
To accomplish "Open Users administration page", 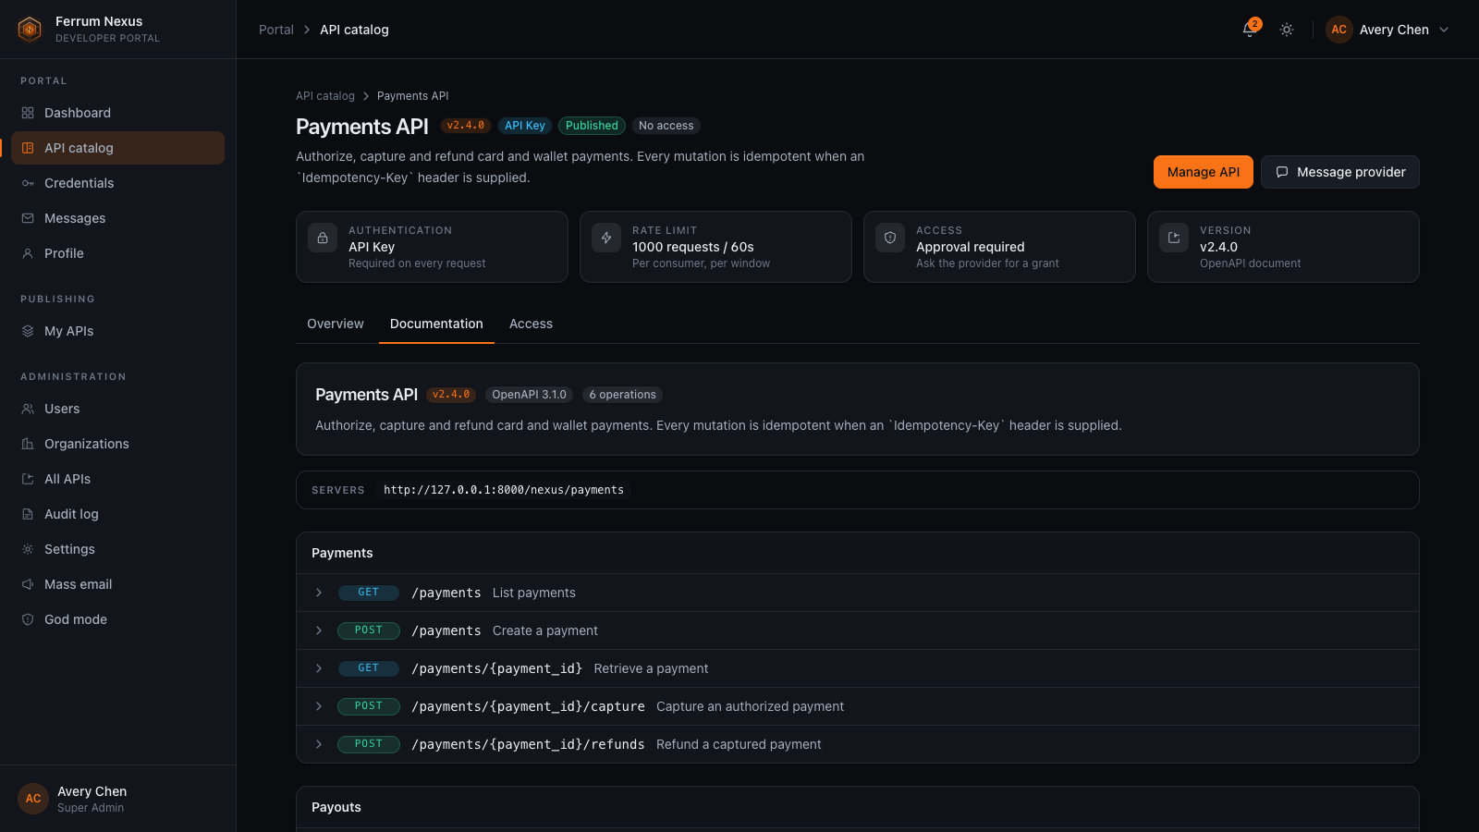I will 117,409.
